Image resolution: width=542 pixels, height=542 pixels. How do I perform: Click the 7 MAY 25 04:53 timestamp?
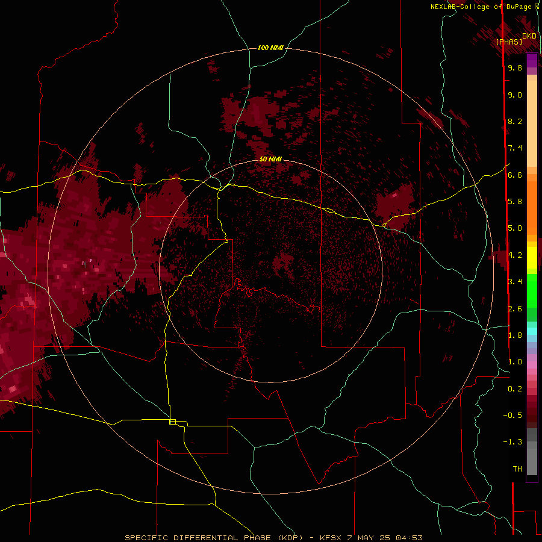pos(385,538)
